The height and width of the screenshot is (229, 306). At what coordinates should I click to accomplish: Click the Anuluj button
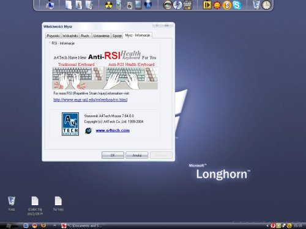pyautogui.click(x=136, y=155)
